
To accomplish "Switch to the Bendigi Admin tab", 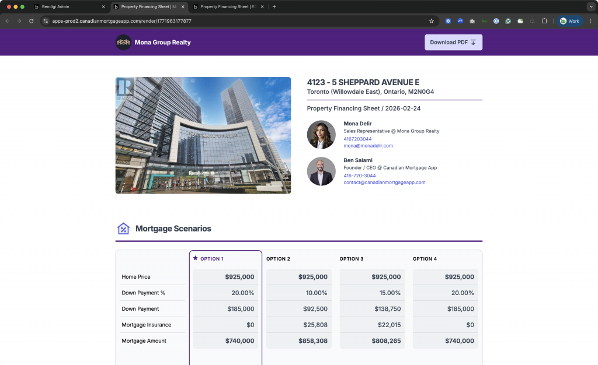I will [64, 6].
